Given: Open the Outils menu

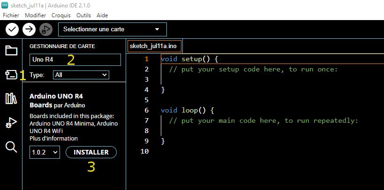Looking at the screenshot, I should pos(83,15).
